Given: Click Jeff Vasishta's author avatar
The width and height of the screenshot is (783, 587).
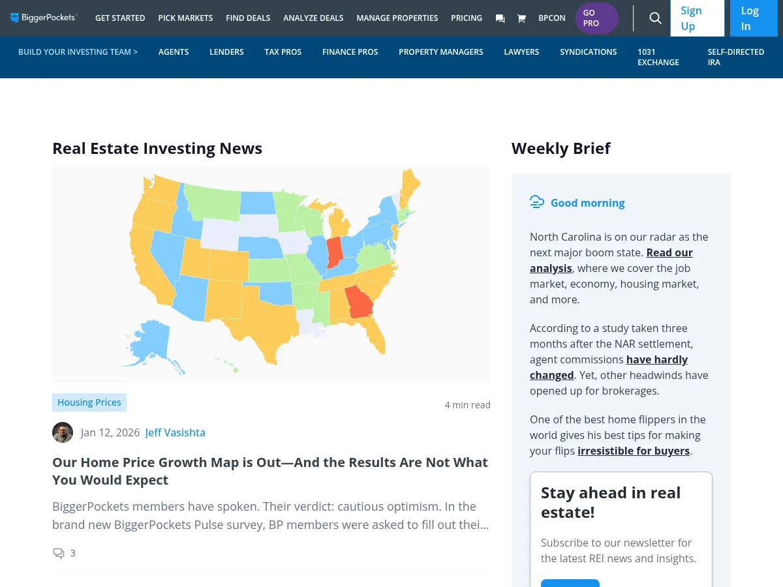Looking at the screenshot, I should click(63, 432).
